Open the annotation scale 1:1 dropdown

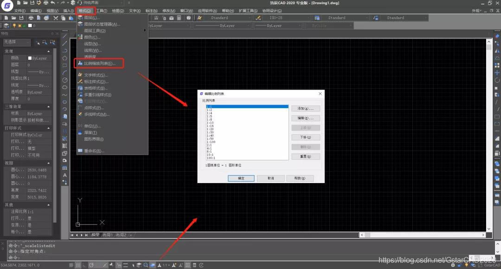[x=166, y=265]
